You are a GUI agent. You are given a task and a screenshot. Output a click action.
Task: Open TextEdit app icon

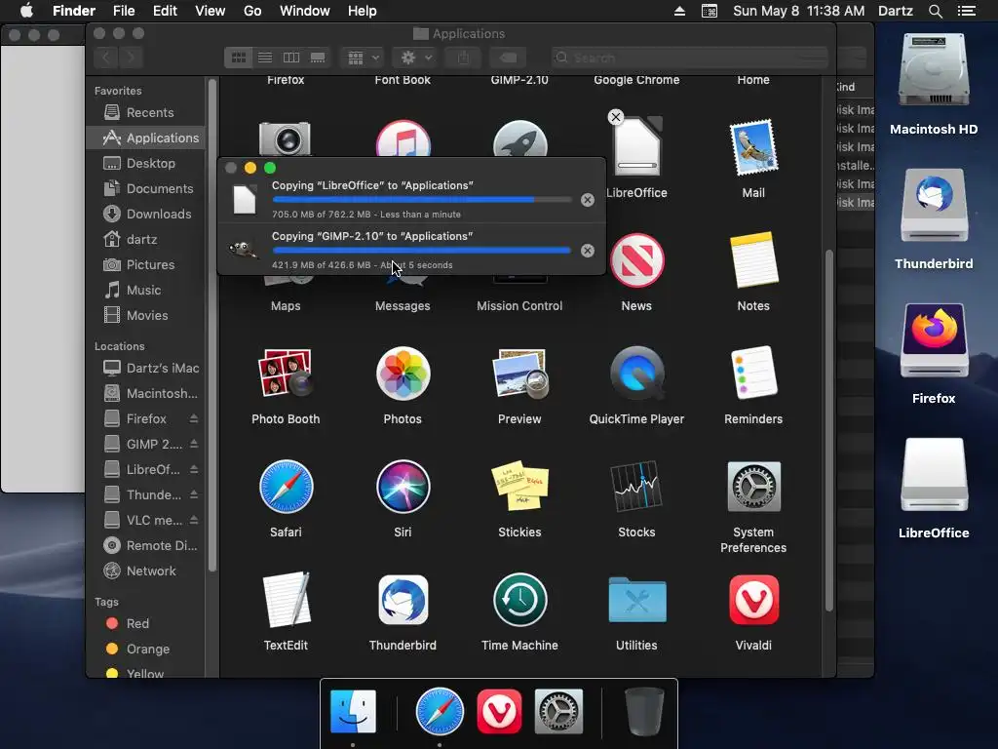pyautogui.click(x=286, y=600)
